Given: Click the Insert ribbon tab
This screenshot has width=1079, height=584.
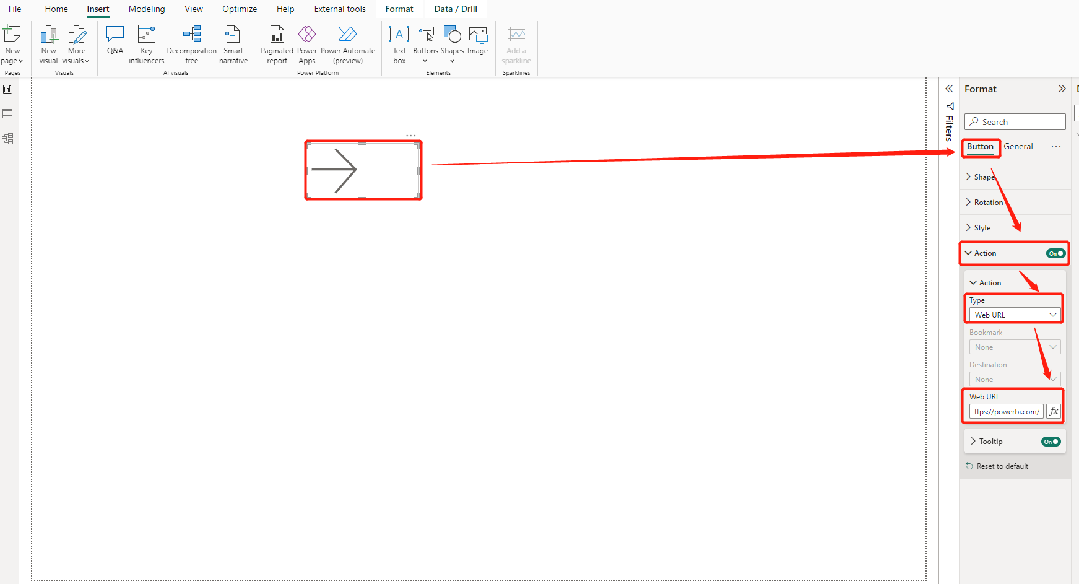Looking at the screenshot, I should tap(98, 9).
